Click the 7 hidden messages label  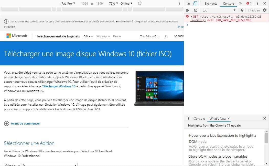(x=254, y=10)
